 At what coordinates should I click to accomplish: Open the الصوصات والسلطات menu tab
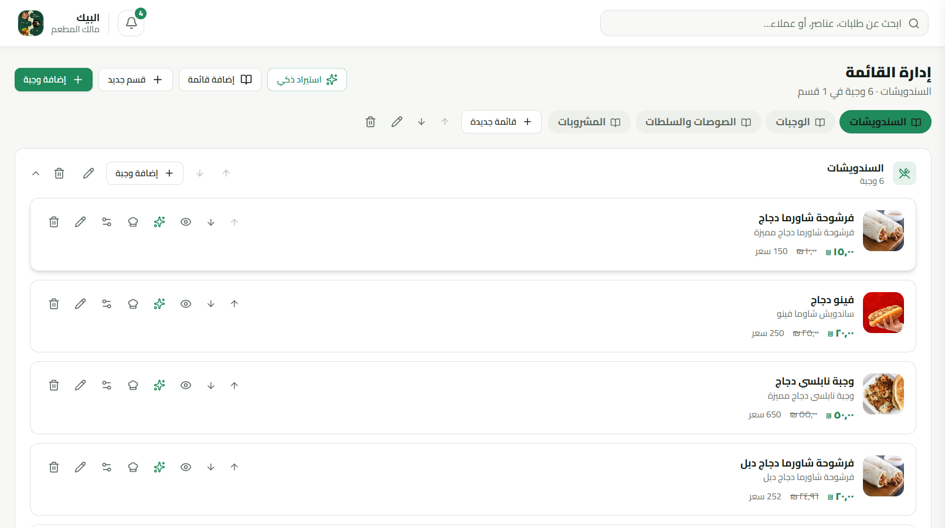point(698,122)
